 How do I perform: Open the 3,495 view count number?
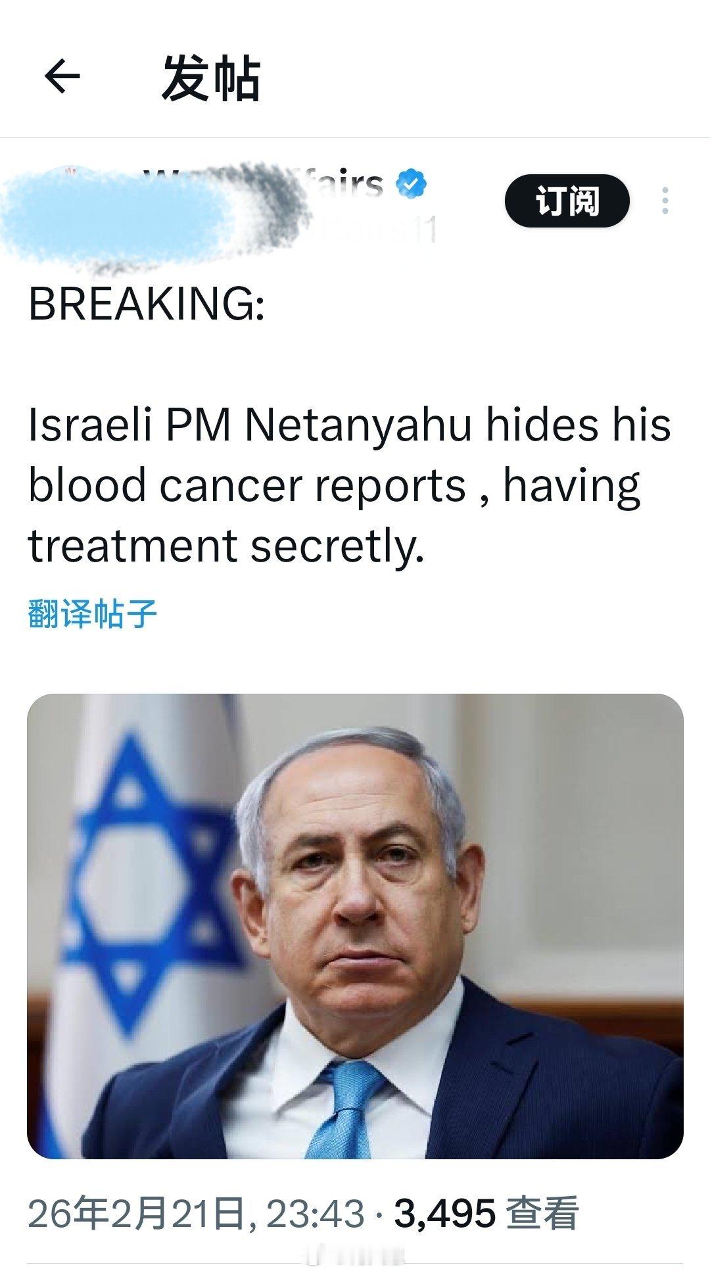coord(444,1213)
